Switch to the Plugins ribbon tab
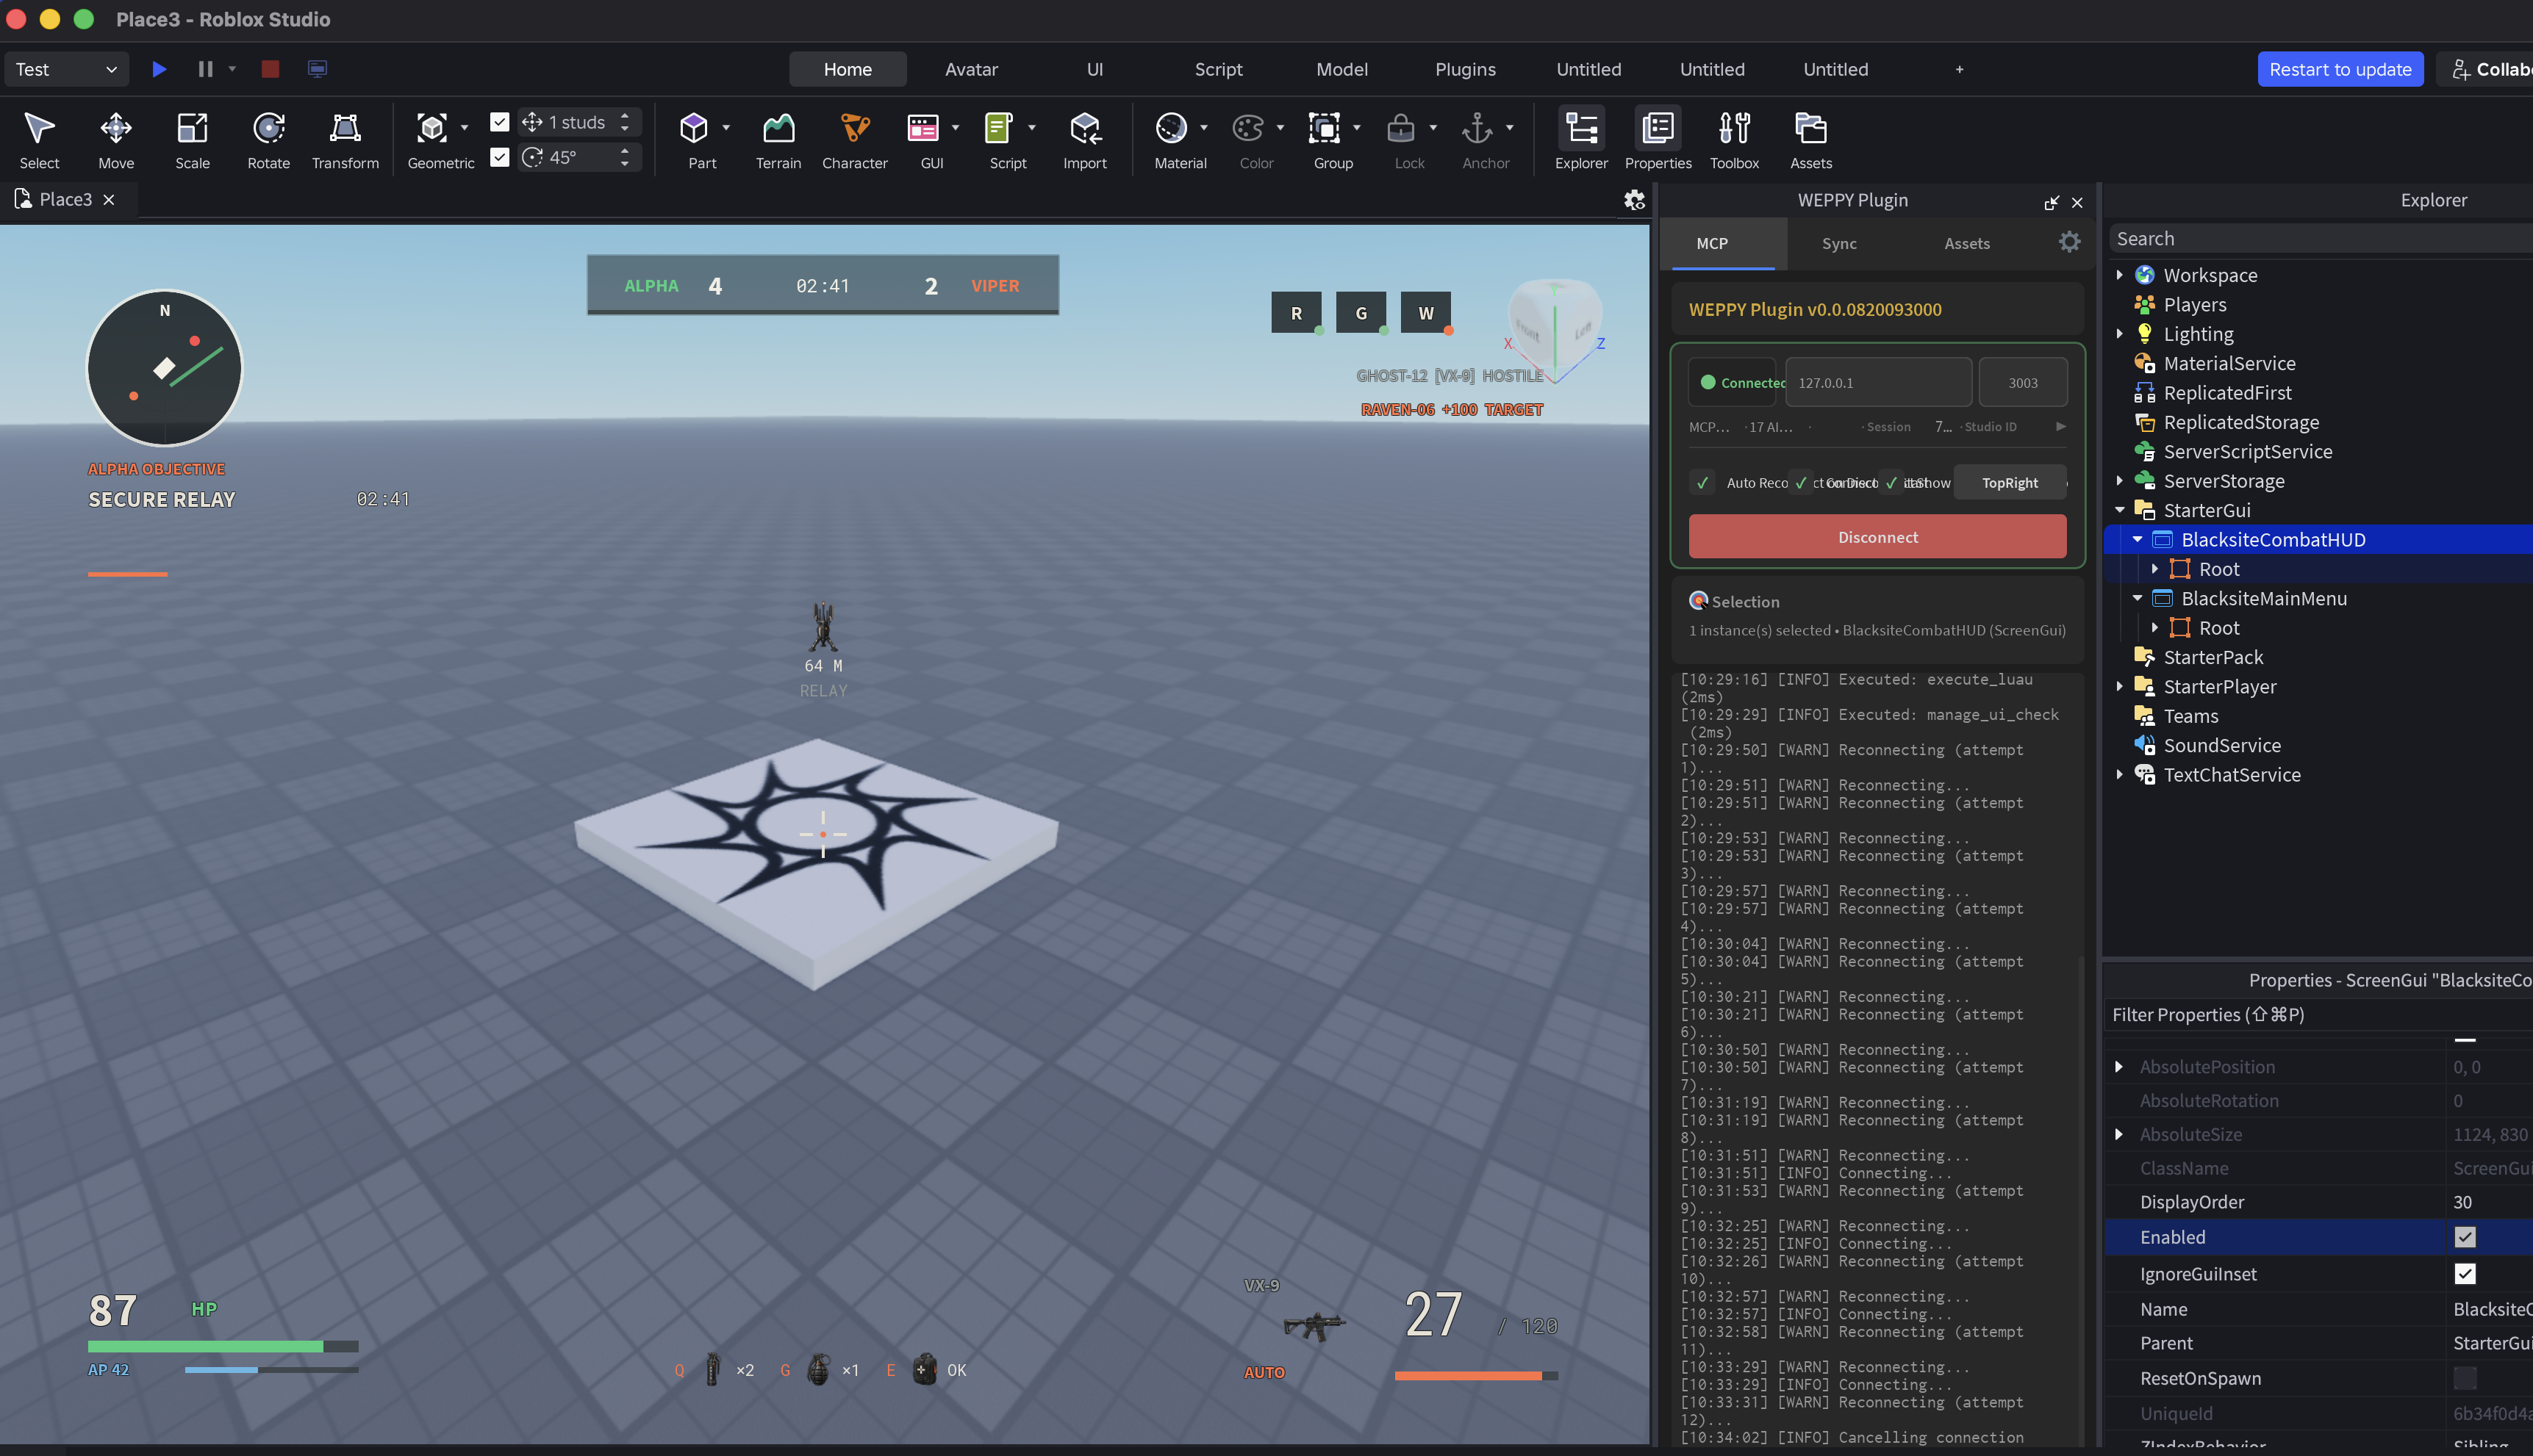The image size is (2533, 1456). coord(1464,69)
